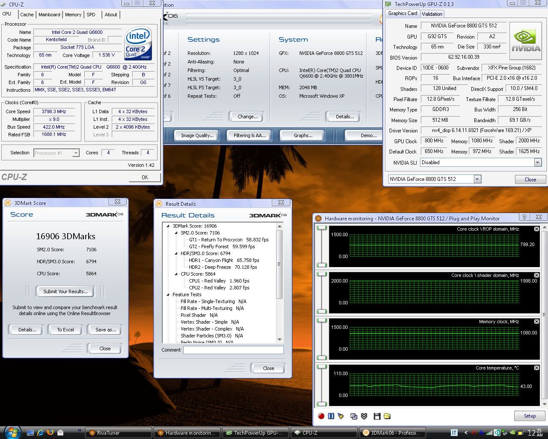Viewport: 548px width, 439px height.
Task: Close the Core clock ROP domain graph
Action: point(536,229)
